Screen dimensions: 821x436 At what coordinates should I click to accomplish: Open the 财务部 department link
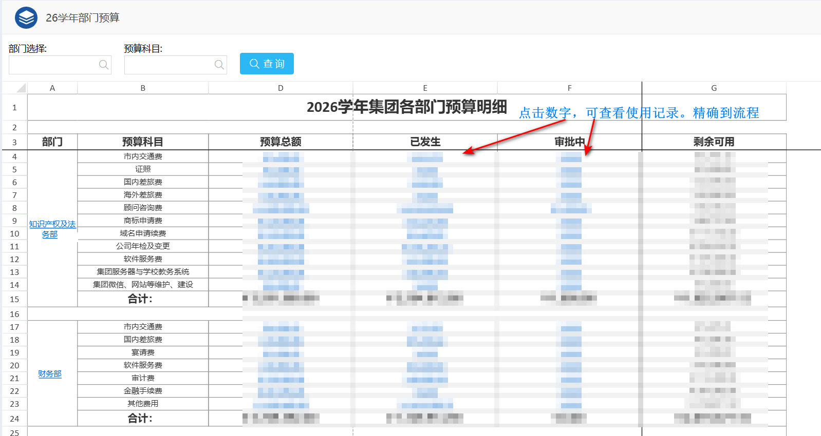(x=50, y=374)
